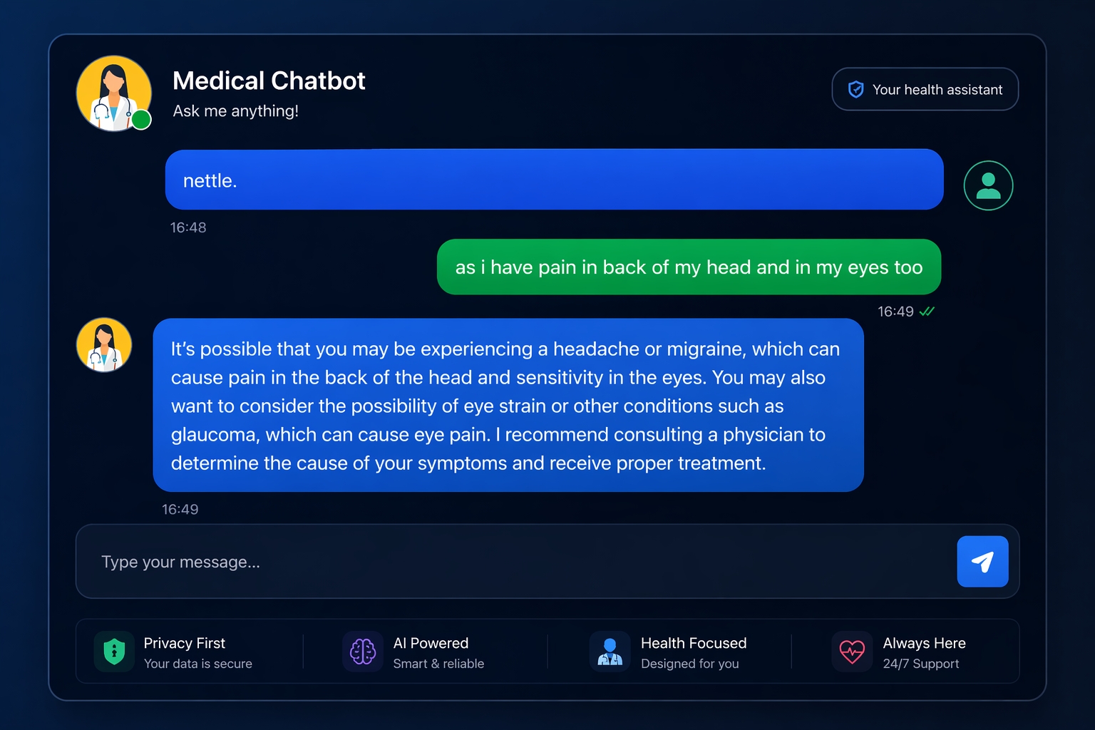Viewport: 1095px width, 730px height.
Task: Click the blue shield icon in health assistant badge
Action: click(x=855, y=89)
